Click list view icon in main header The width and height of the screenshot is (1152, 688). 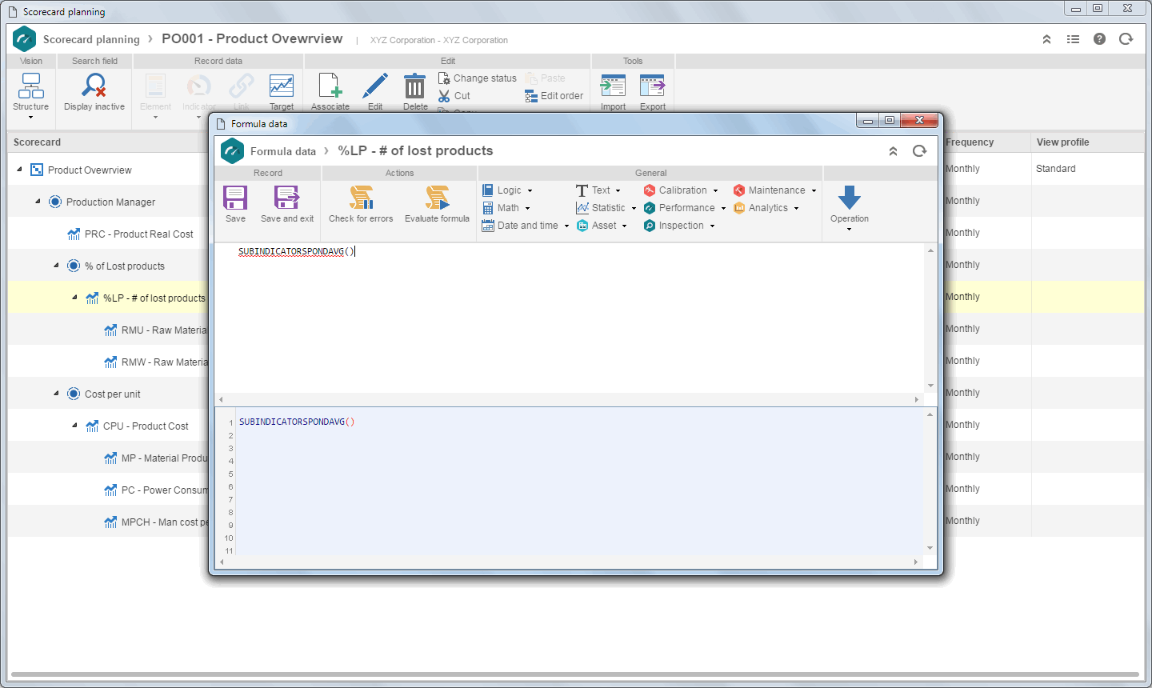coord(1073,39)
